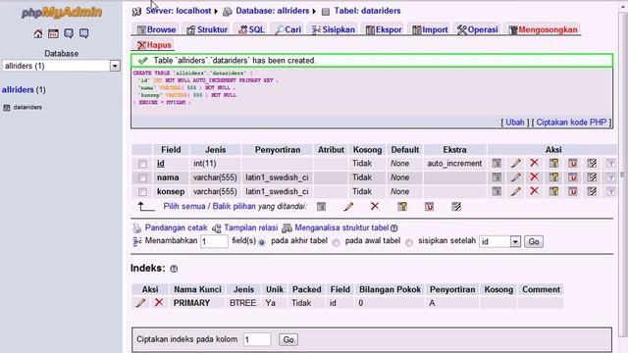Click the primary key icon for field id
The width and height of the screenshot is (628, 353).
[x=553, y=164]
